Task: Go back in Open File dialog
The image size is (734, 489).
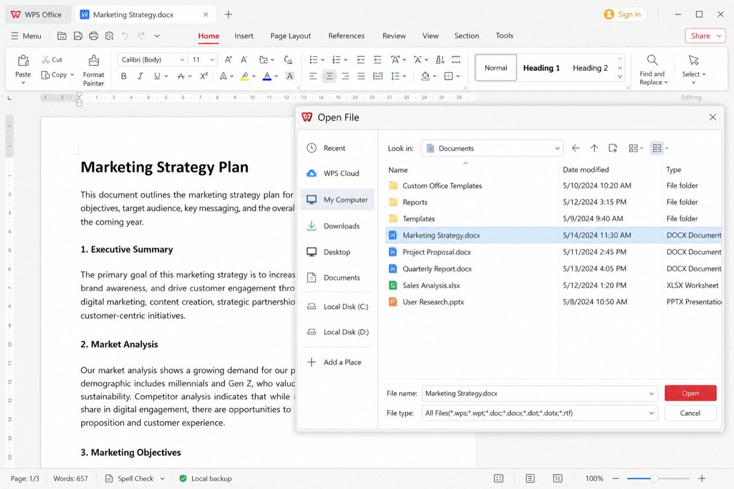Action: [576, 148]
